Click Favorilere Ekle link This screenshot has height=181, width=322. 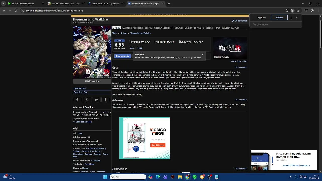80,92
